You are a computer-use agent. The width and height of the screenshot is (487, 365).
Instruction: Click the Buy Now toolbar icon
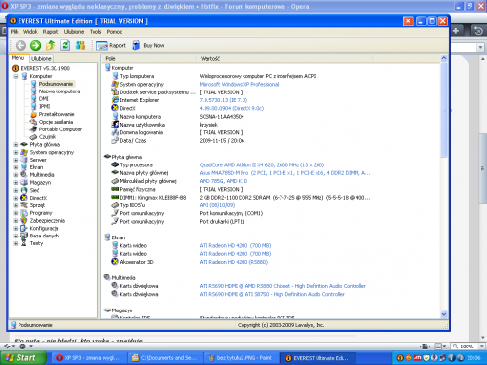(148, 45)
